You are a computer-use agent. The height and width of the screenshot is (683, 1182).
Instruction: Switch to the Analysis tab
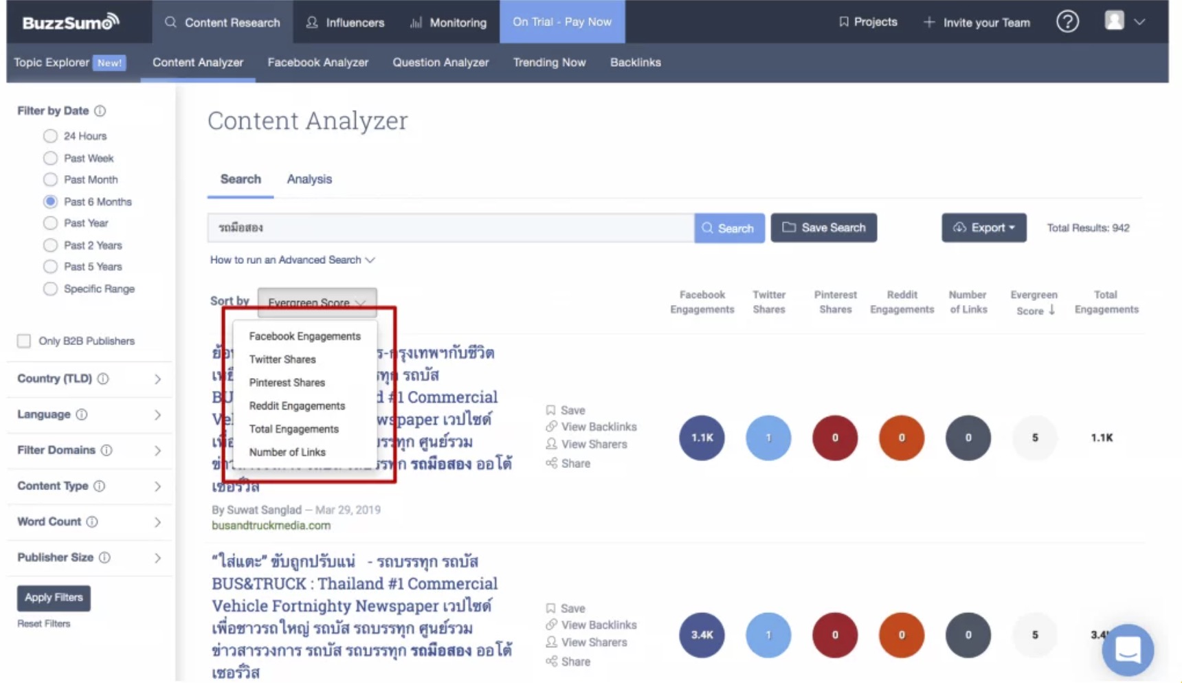click(309, 179)
